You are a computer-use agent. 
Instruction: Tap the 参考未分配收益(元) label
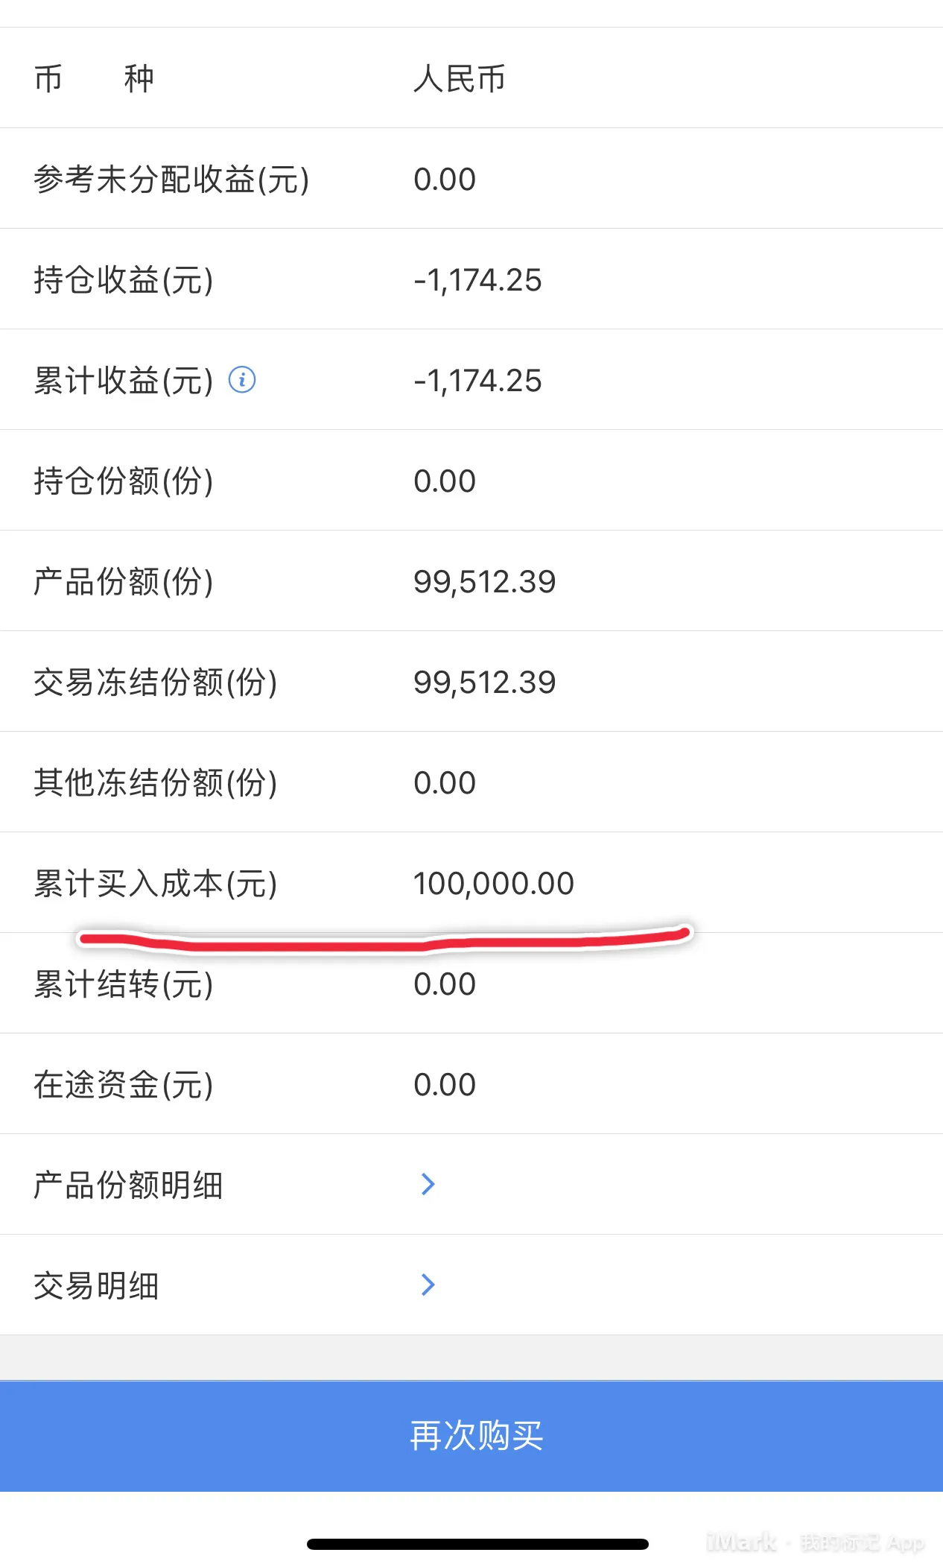click(171, 179)
